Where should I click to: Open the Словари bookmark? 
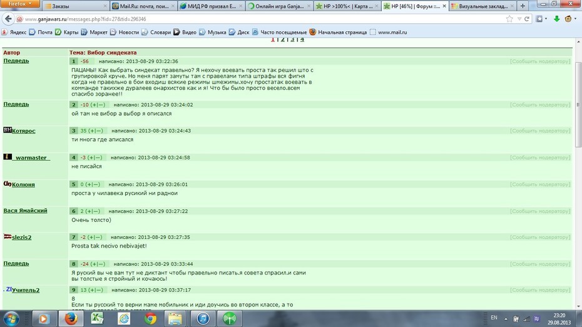tap(156, 33)
